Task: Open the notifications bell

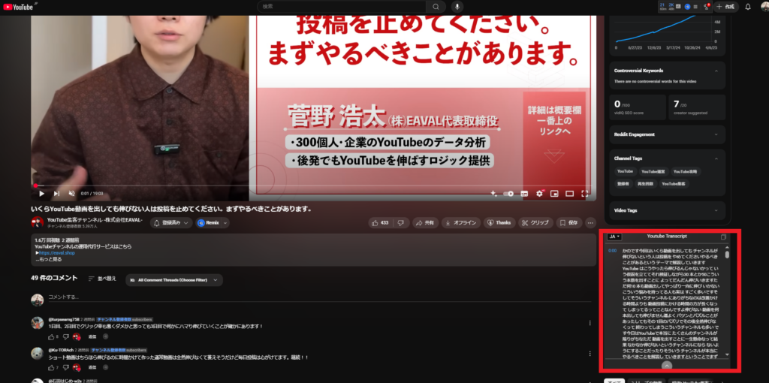Action: tap(747, 6)
